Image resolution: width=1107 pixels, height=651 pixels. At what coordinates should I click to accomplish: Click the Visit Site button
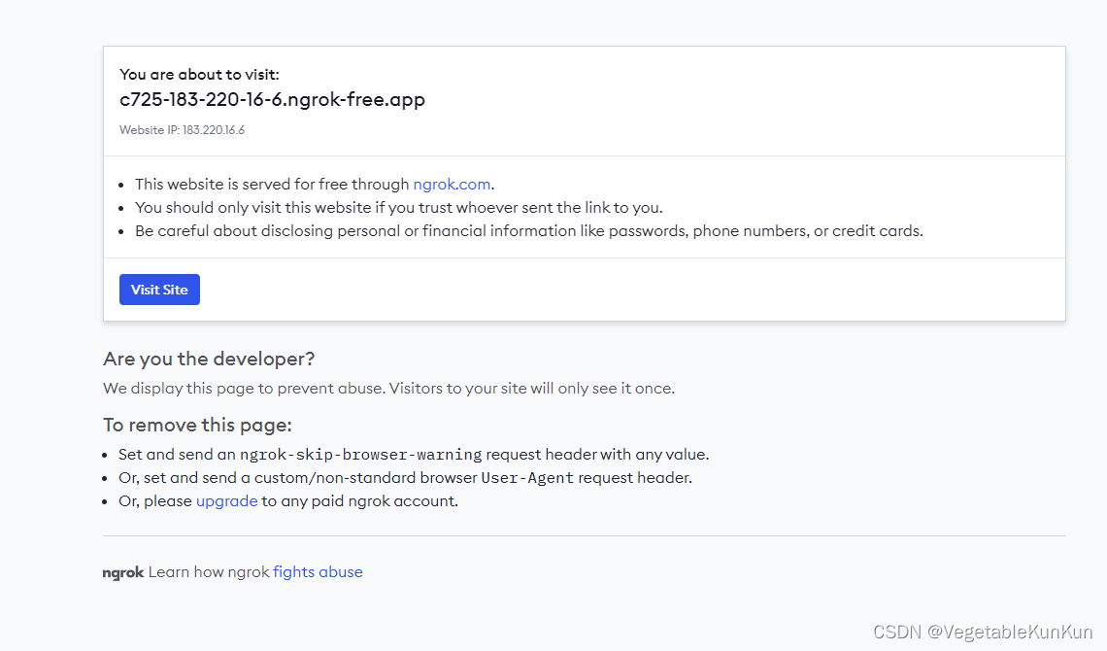click(159, 289)
